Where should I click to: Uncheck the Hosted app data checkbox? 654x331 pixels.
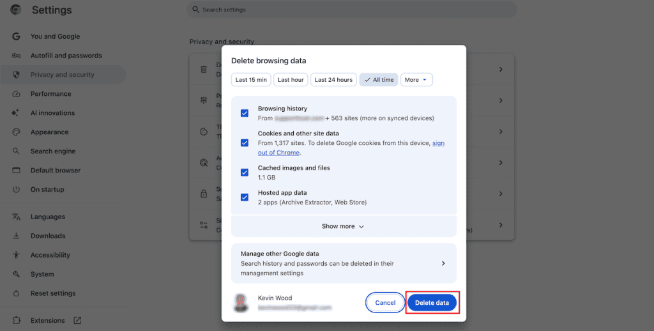[x=245, y=197]
